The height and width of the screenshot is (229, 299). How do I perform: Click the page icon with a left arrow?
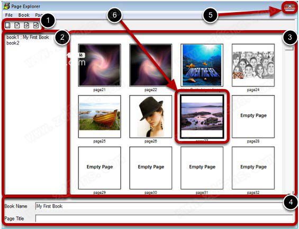click(26, 25)
